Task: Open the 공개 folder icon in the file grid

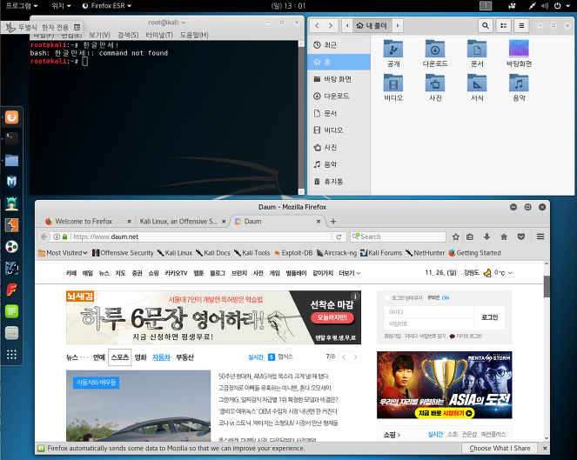Action: 393,49
